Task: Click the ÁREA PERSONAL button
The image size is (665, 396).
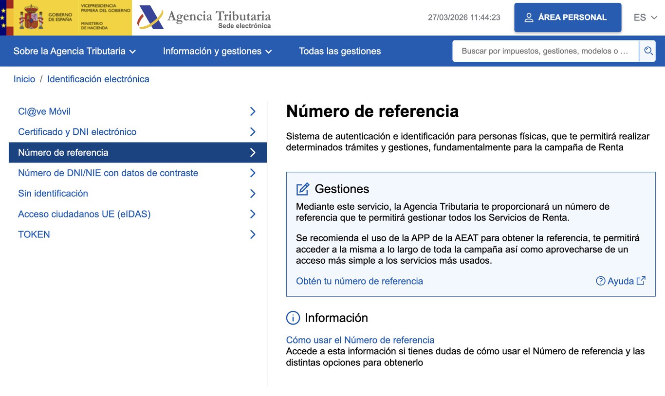Action: point(568,18)
